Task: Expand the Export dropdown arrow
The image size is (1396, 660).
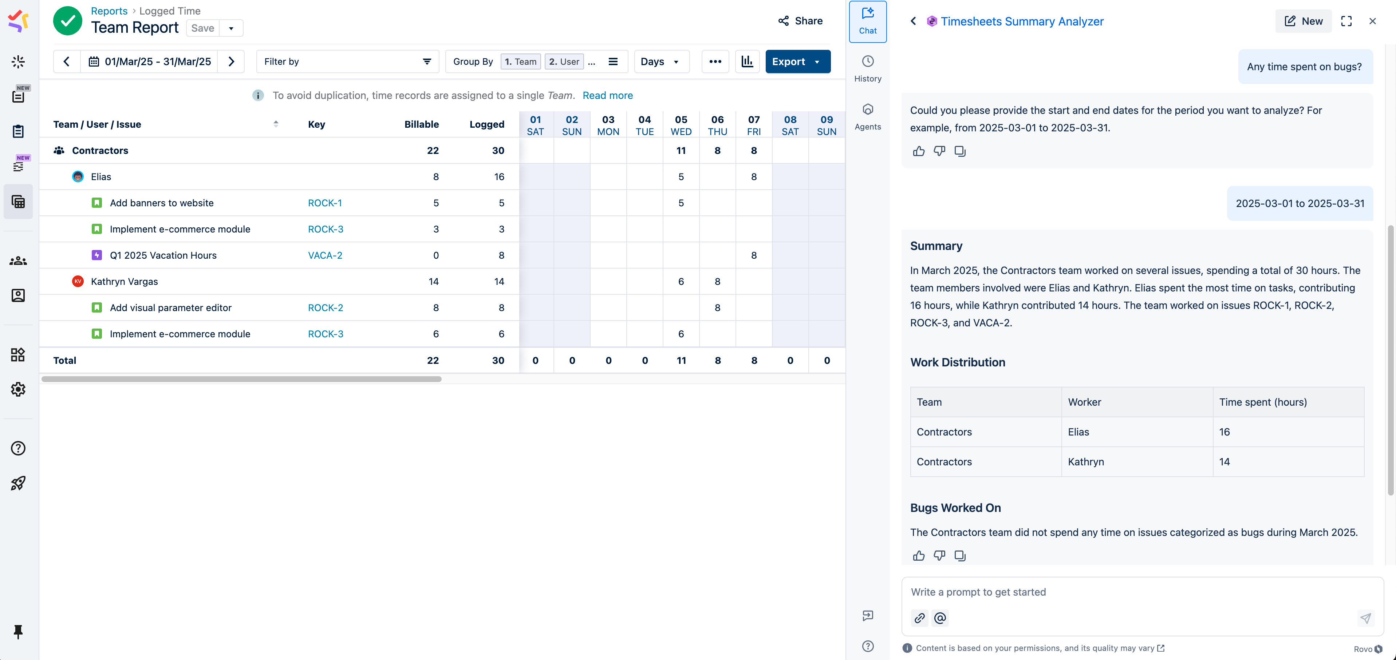Action: click(817, 61)
